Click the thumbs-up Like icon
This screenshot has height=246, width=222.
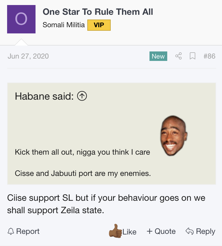pos(115,231)
